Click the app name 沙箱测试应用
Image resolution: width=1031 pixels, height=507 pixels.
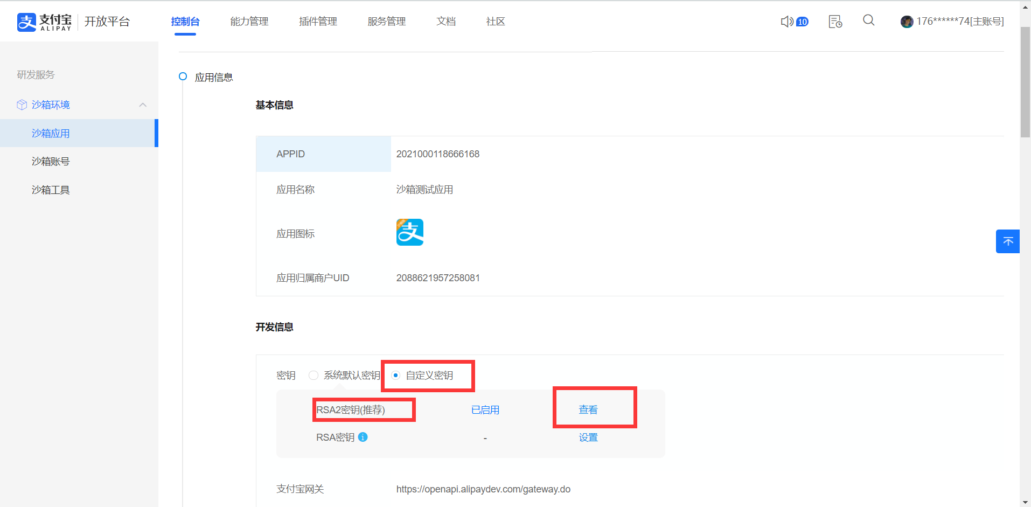pos(424,190)
